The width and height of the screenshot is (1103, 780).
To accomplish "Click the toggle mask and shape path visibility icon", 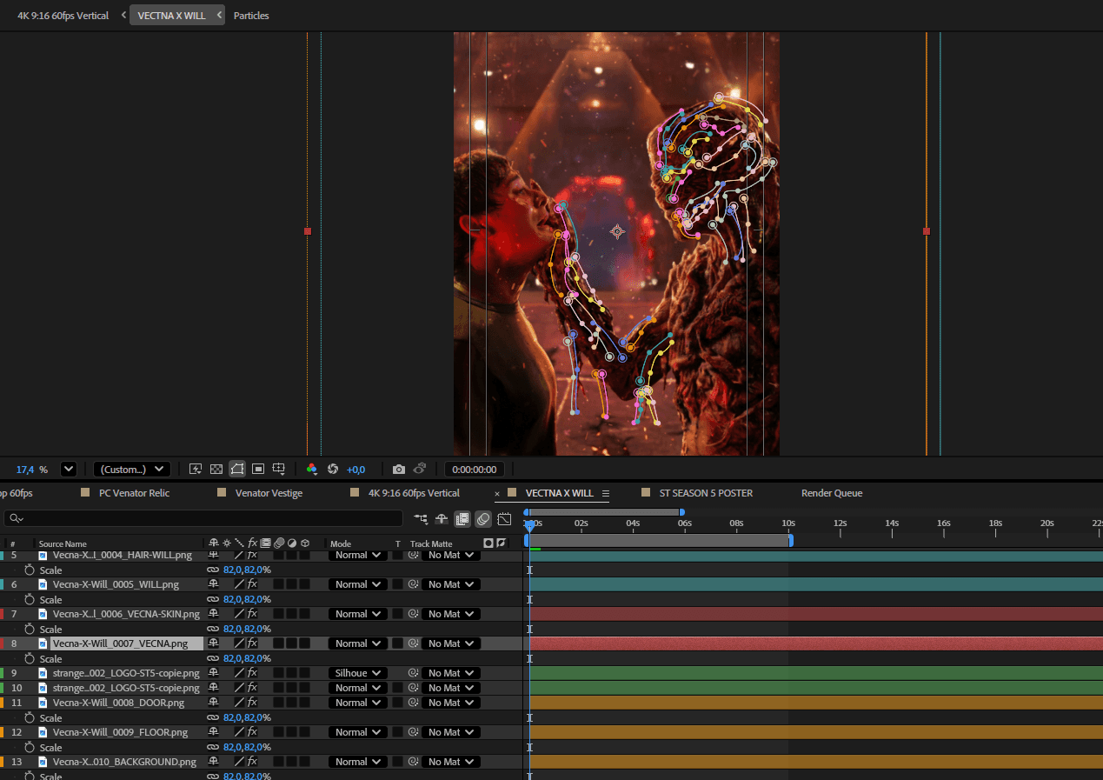I will point(237,469).
